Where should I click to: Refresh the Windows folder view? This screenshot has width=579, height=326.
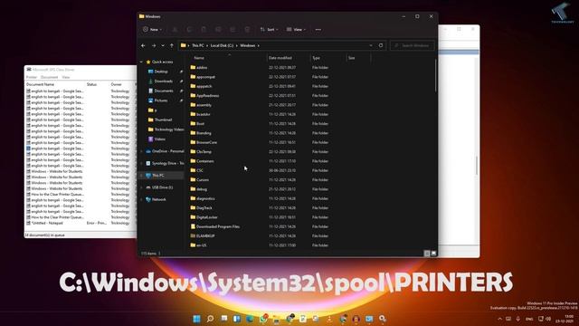pyautogui.click(x=381, y=45)
